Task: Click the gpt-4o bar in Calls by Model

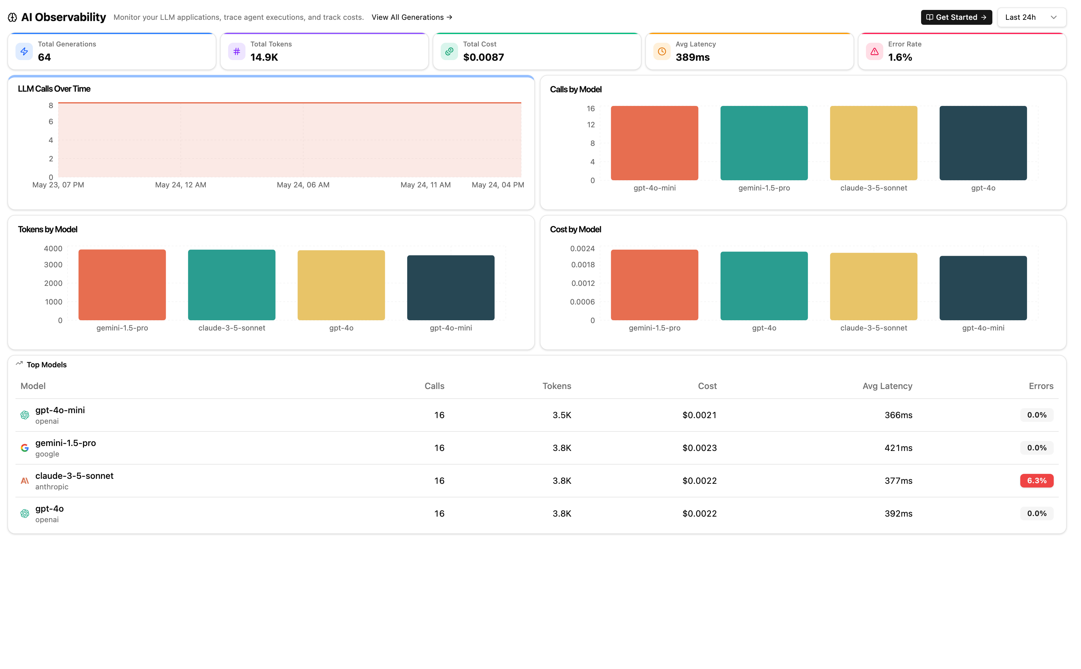Action: tap(983, 143)
